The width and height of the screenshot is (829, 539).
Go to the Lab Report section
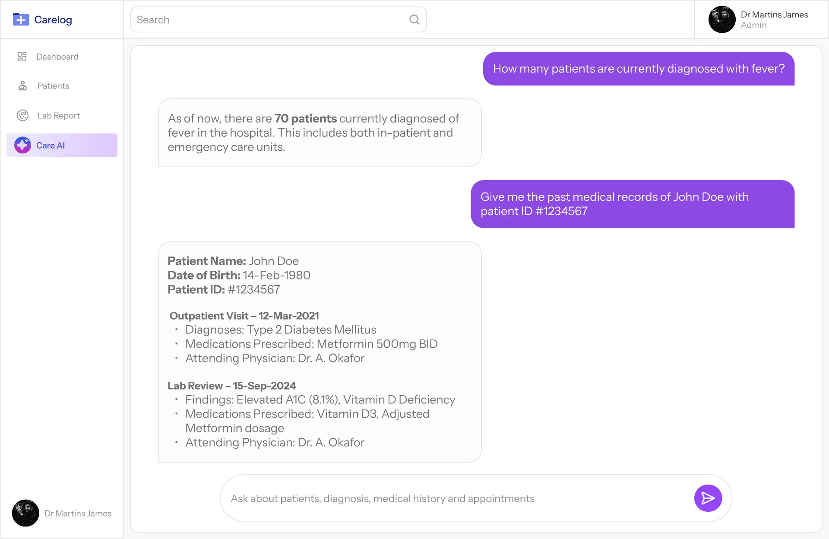[x=58, y=115]
